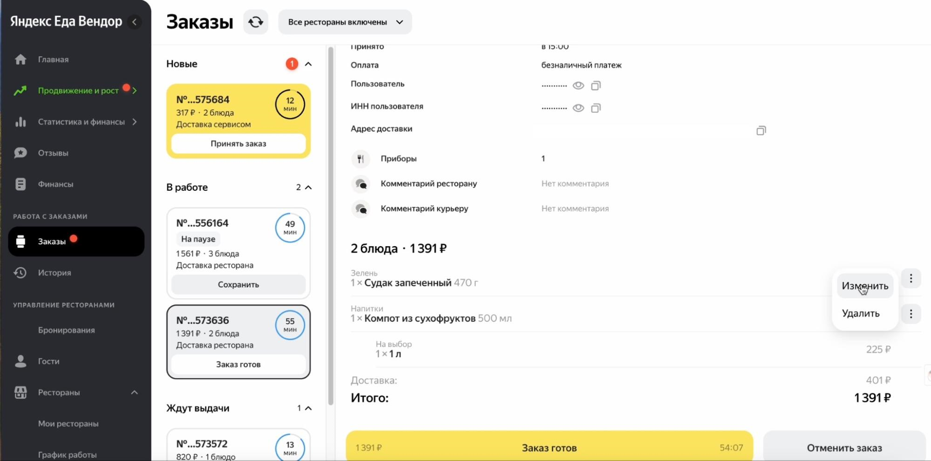Copy the delivery address
Screen dimensions: 931x461
tap(761, 131)
